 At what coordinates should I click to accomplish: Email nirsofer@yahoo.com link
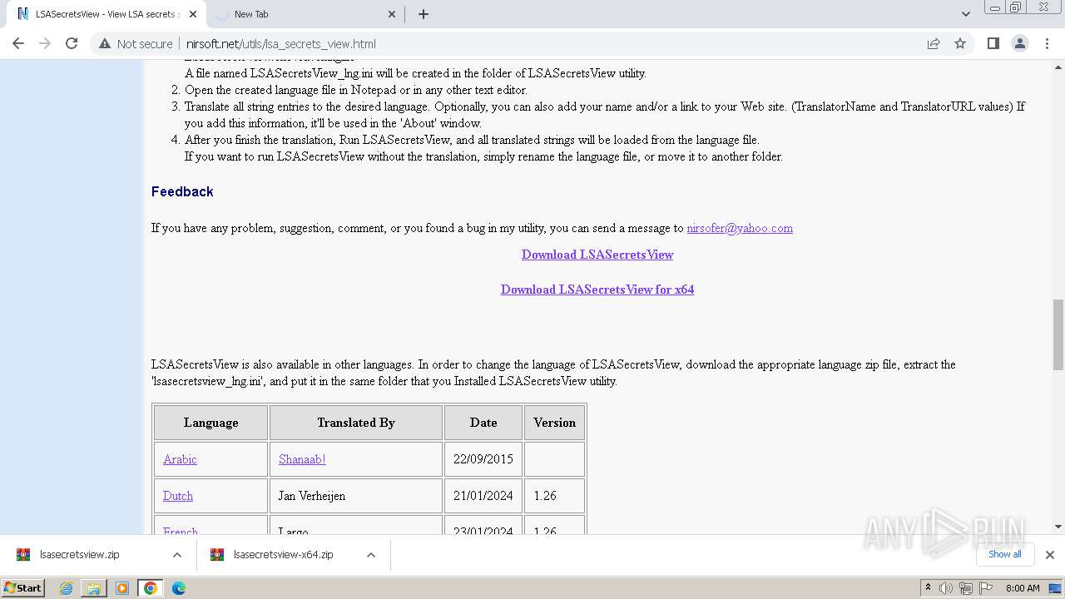click(x=740, y=228)
